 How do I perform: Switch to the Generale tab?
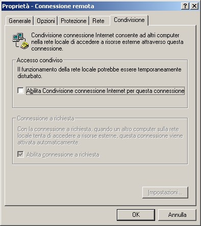pos(19,21)
